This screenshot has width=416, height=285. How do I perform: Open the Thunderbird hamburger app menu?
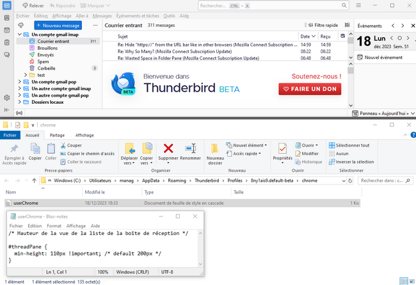[x=358, y=5]
